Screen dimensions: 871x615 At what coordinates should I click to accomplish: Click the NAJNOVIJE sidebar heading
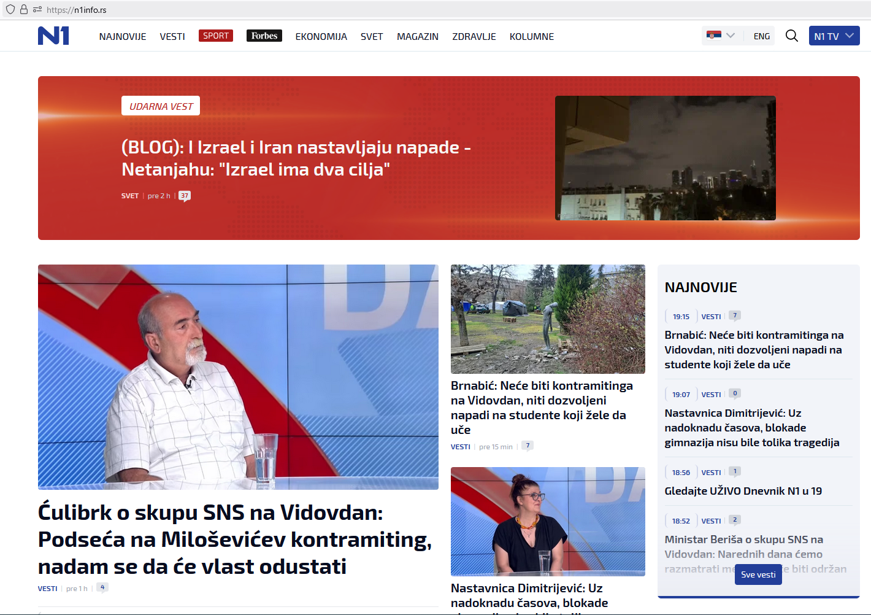[701, 287]
